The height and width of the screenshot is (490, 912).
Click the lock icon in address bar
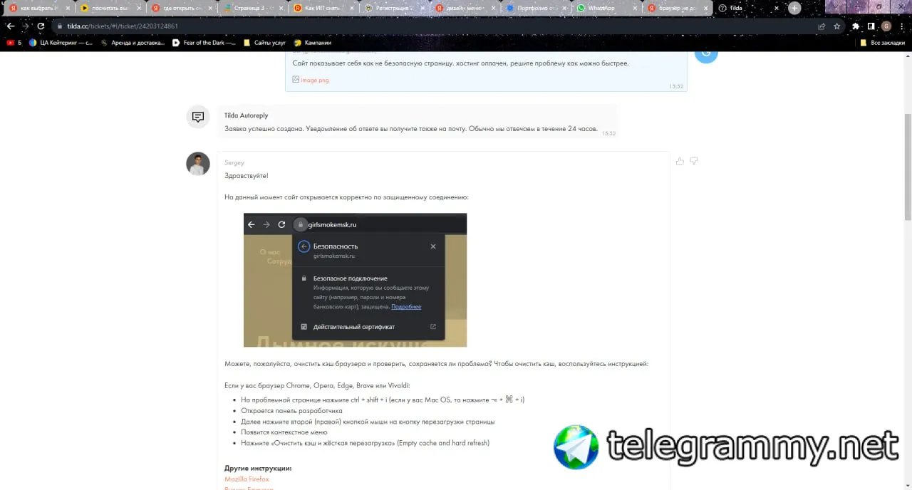(x=60, y=26)
